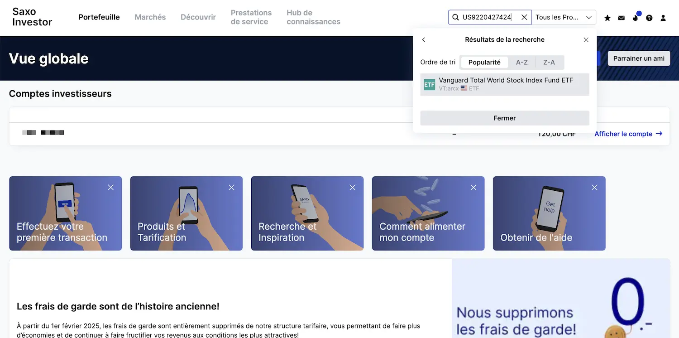Open the 'Tous les Pro...' product filter dropdown
The width and height of the screenshot is (679, 338).
point(564,17)
